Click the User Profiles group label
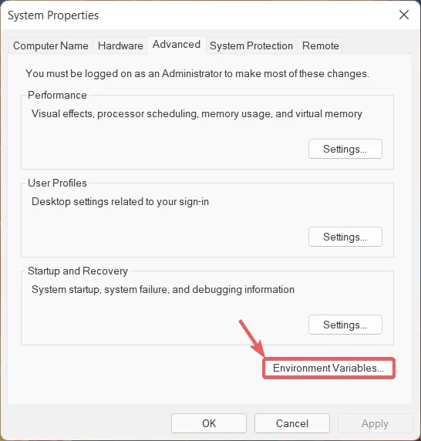This screenshot has height=441, width=421. (57, 183)
